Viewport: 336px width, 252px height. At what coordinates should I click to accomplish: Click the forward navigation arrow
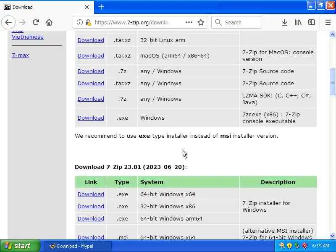22,22
